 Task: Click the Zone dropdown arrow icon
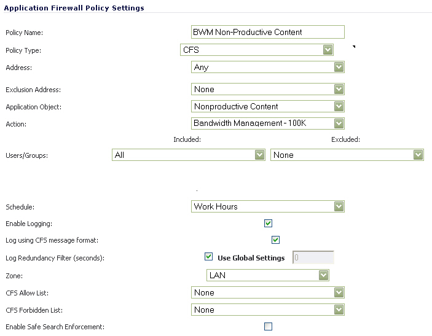click(324, 275)
